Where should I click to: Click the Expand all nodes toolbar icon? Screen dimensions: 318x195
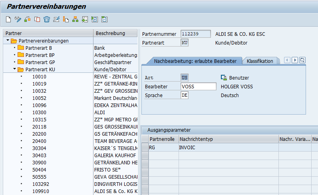95,19
